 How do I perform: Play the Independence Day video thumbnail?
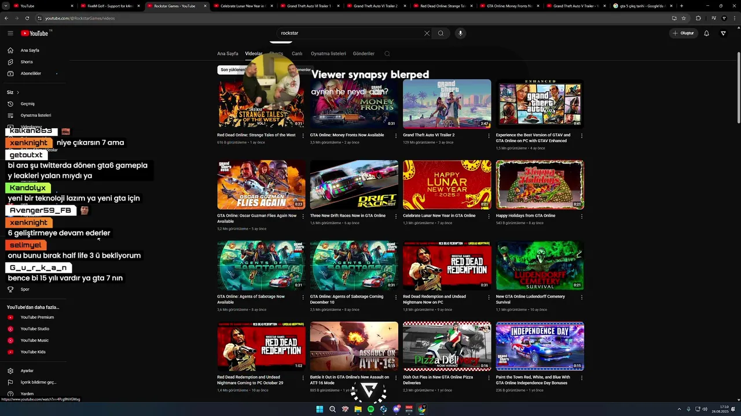(x=540, y=346)
